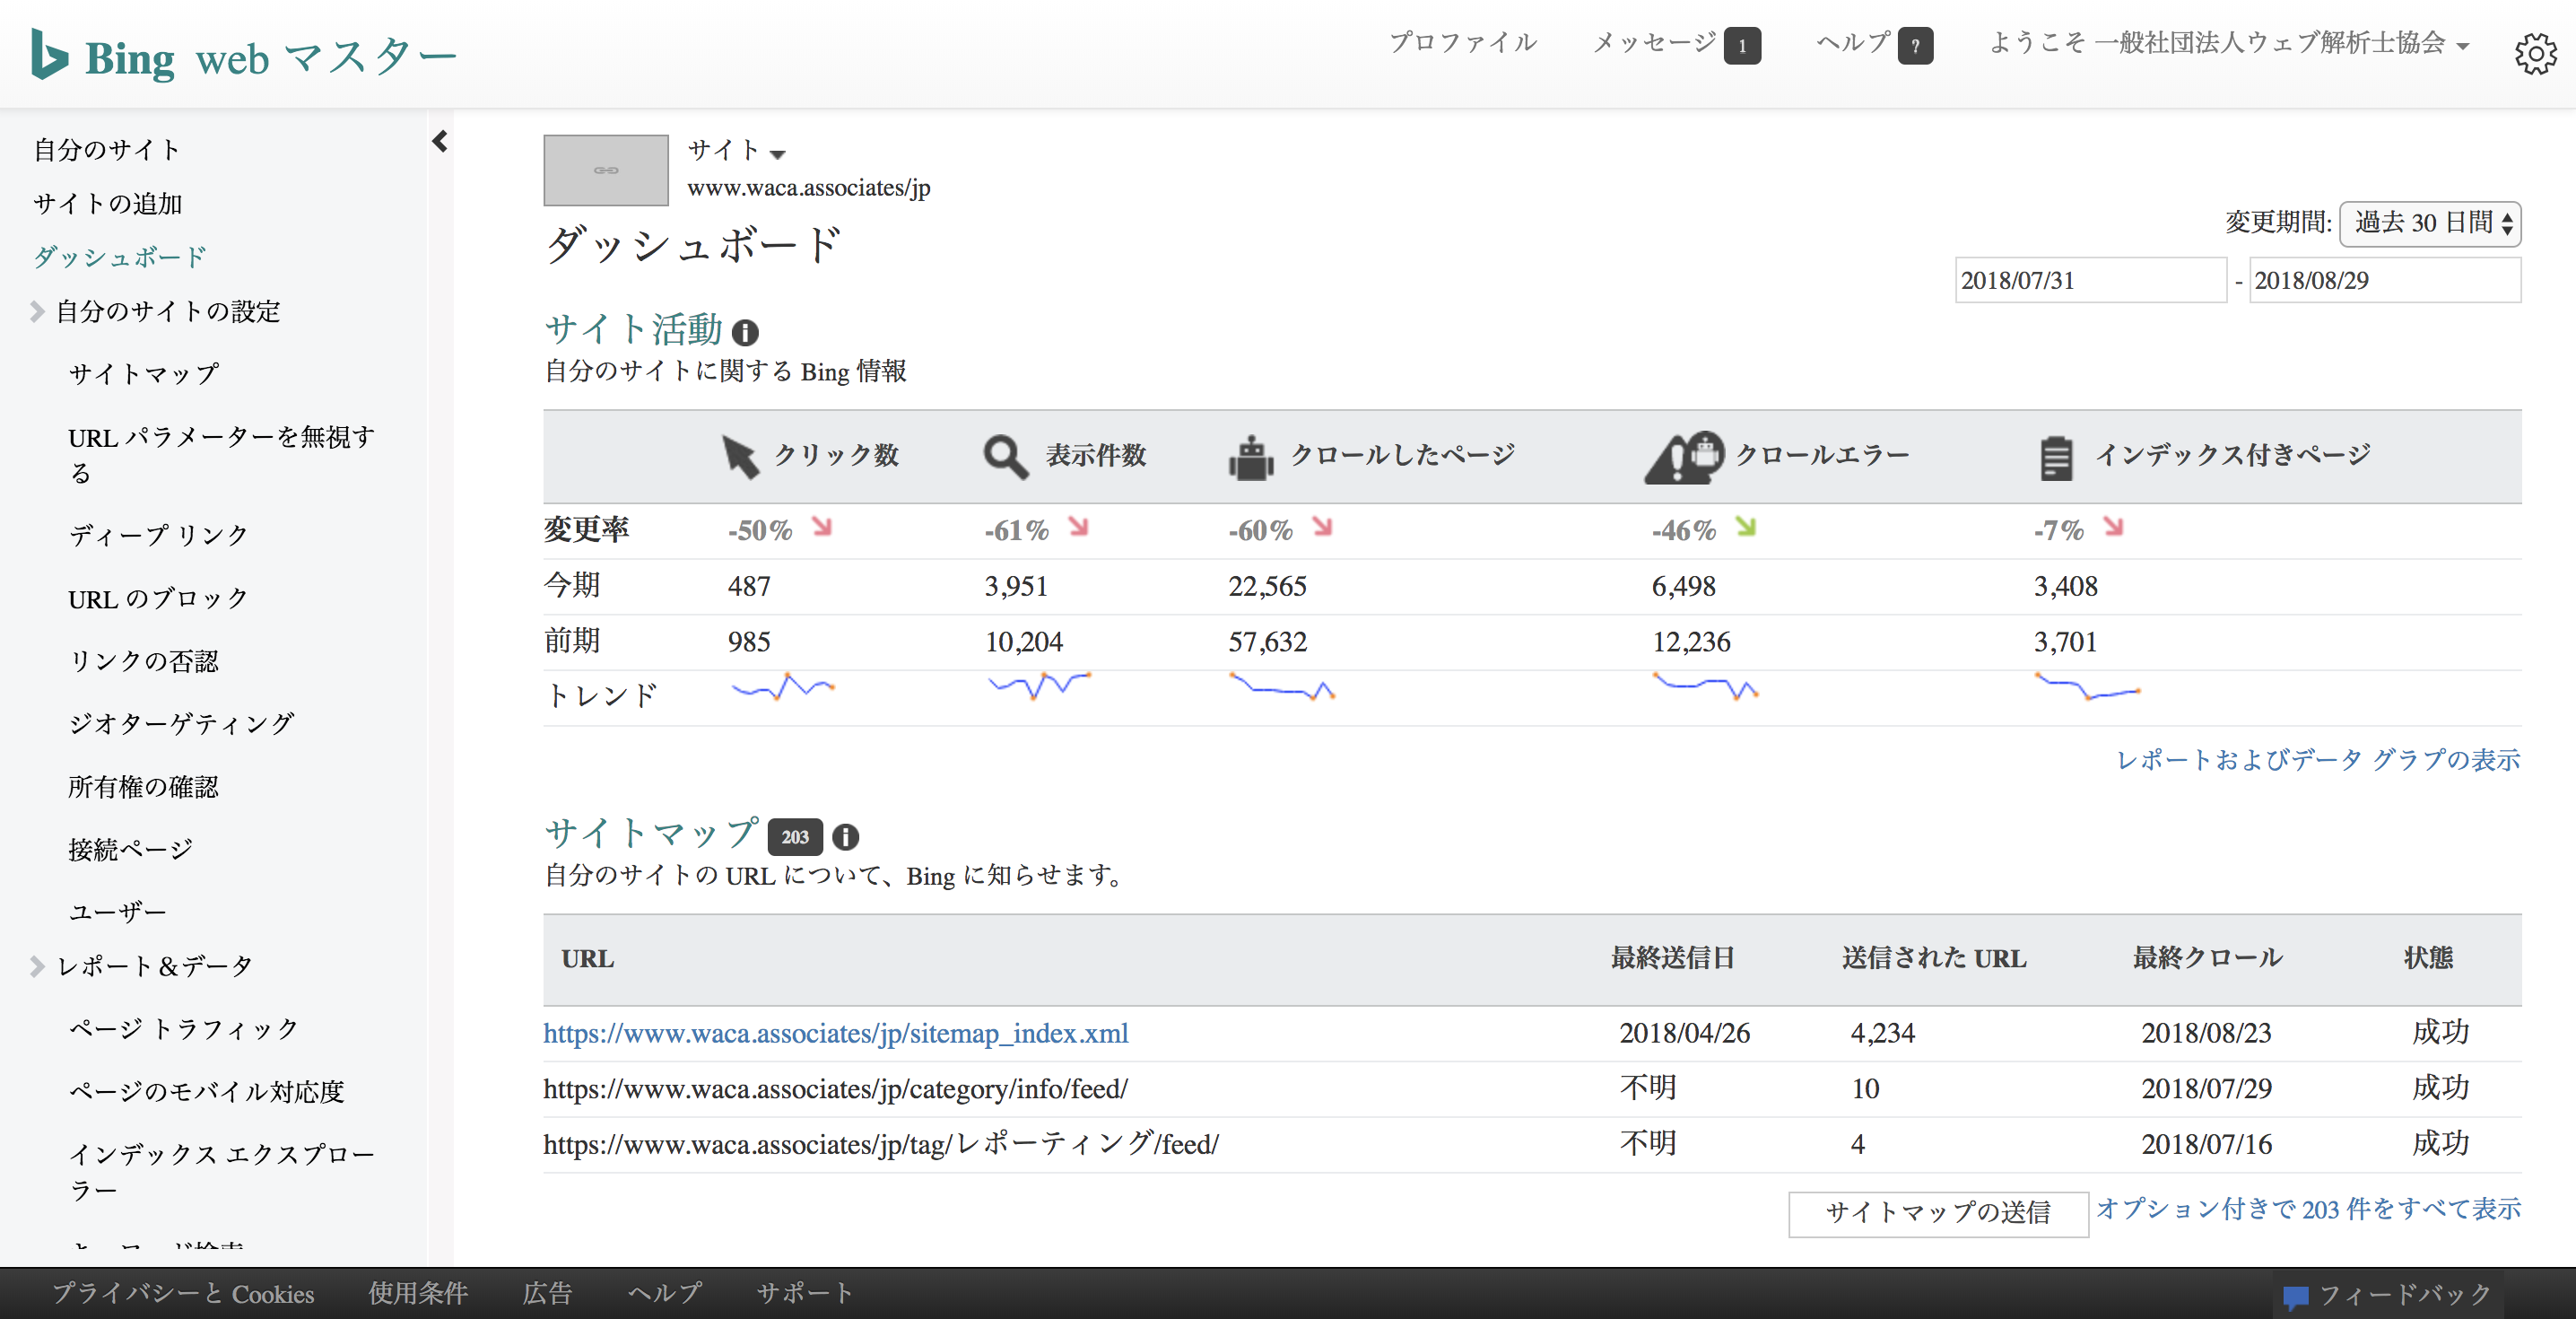Click the start date field 2018/07/31
Viewport: 2576px width, 1319px height.
tap(2090, 280)
